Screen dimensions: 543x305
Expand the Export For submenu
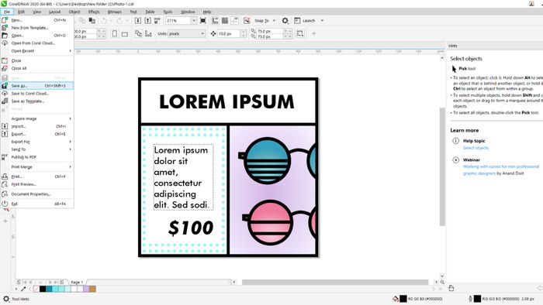37,142
